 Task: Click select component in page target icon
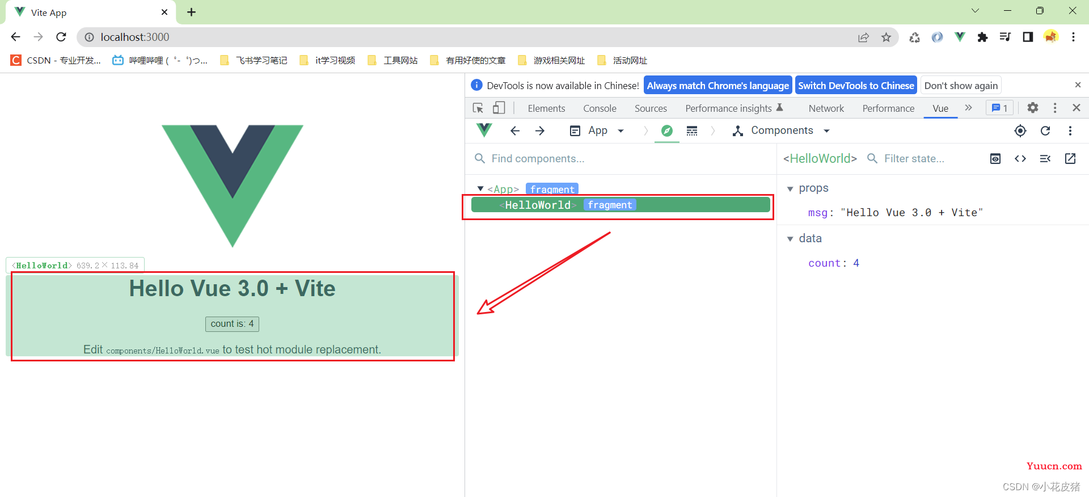(1020, 131)
